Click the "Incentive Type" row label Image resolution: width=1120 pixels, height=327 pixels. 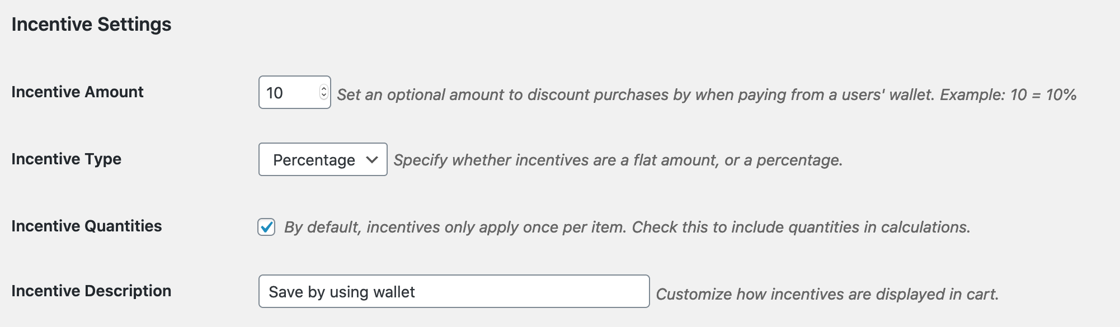tap(66, 159)
